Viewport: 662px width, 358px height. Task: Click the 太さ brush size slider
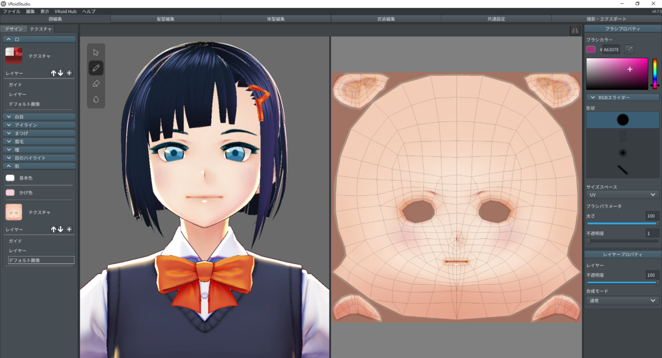(x=622, y=223)
